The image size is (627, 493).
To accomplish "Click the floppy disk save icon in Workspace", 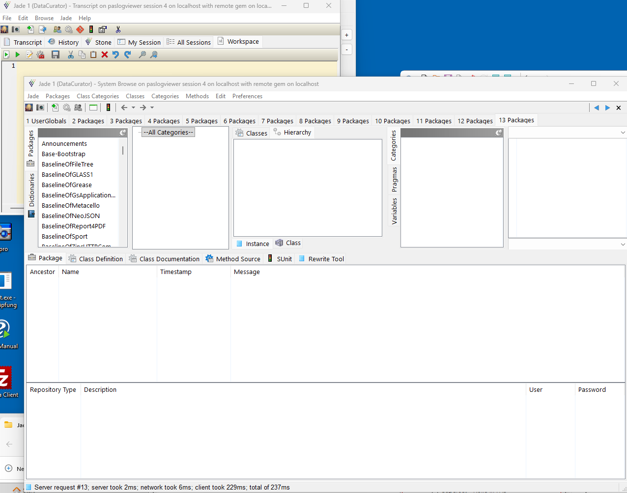I will [56, 55].
